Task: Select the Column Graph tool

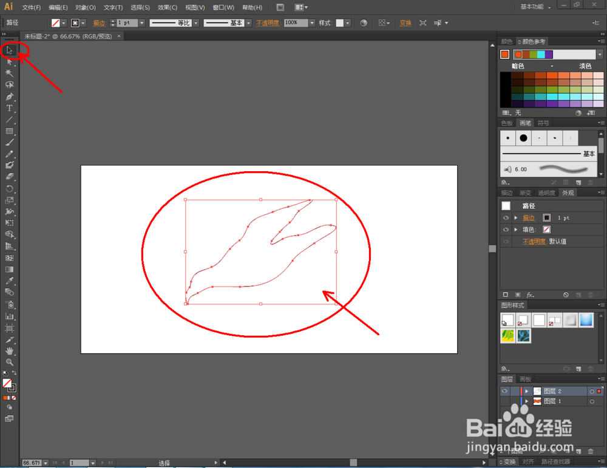Action: pos(9,316)
